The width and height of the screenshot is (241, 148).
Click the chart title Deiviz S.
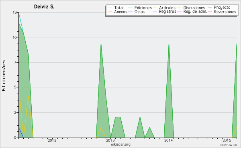pyautogui.click(x=44, y=7)
